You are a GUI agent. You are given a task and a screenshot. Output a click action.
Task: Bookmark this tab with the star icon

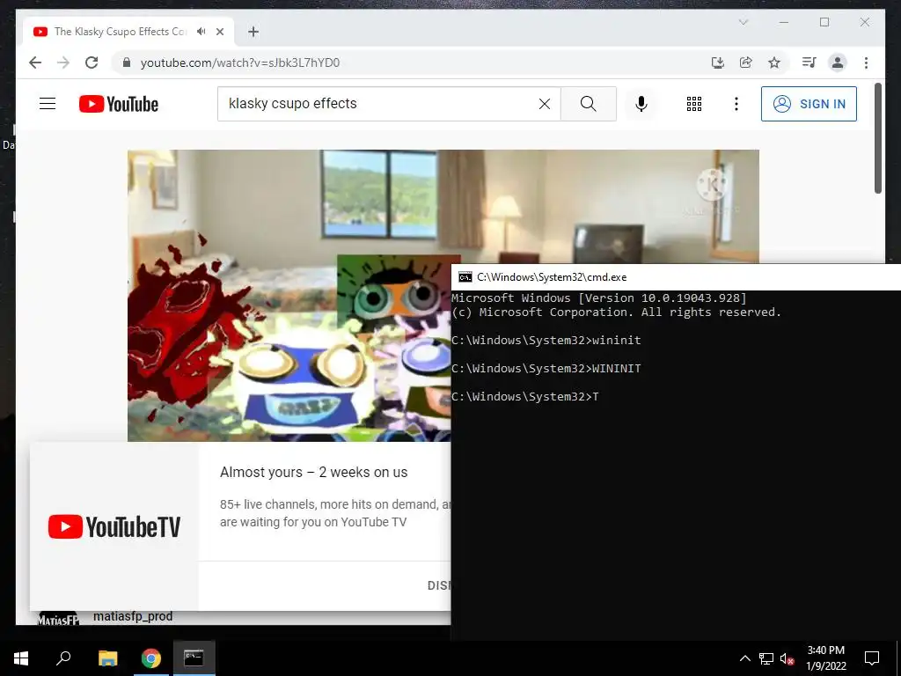(774, 62)
